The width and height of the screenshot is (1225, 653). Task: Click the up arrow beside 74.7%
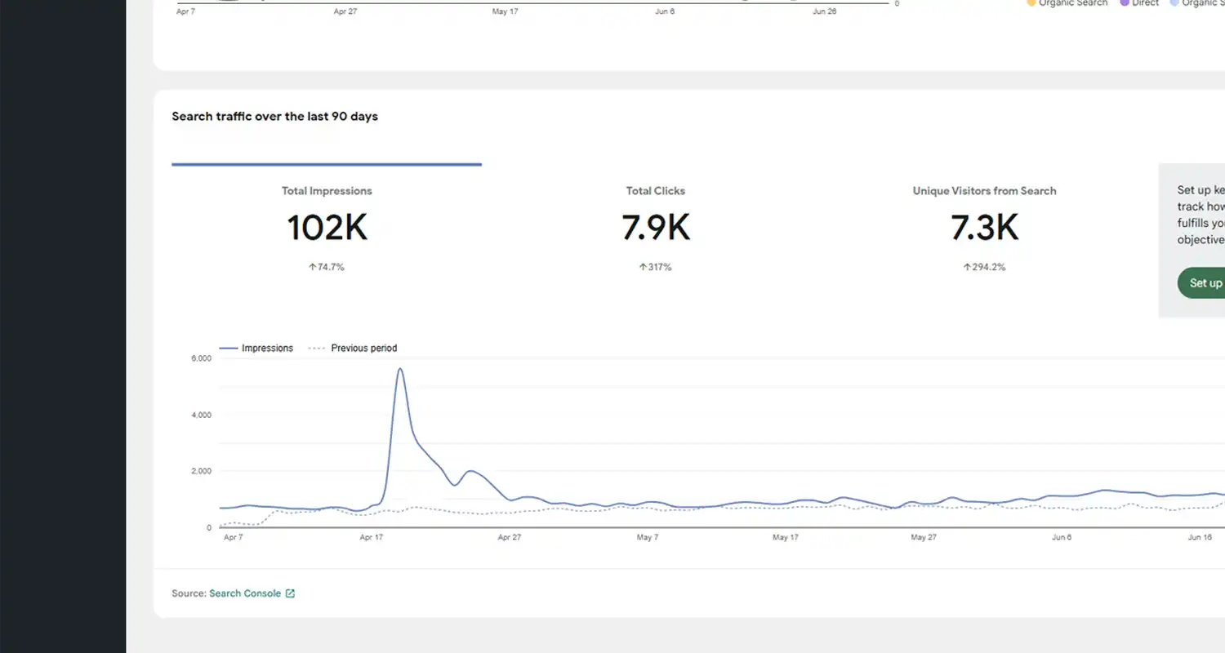click(312, 267)
